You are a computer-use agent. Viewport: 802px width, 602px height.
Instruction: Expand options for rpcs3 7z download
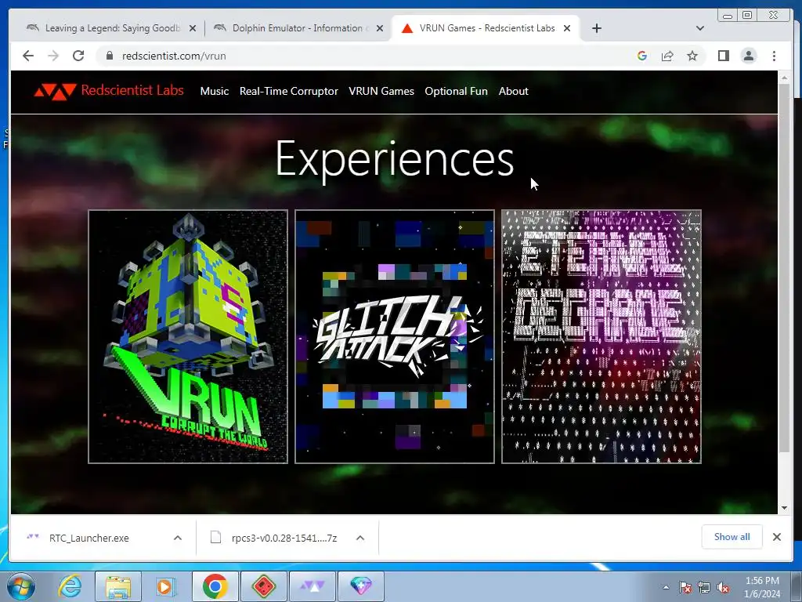(x=360, y=538)
